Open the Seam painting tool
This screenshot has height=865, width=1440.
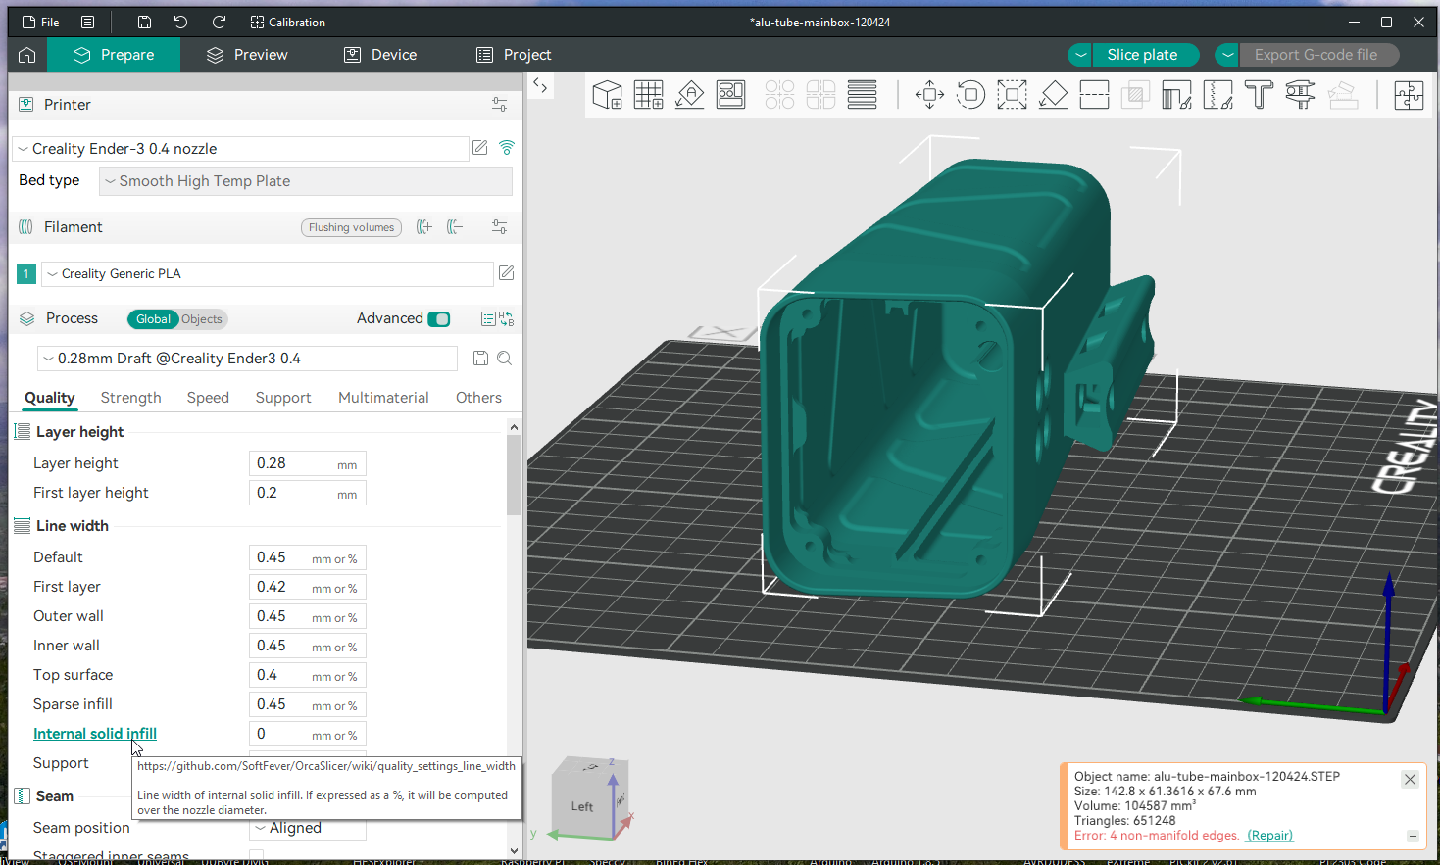[x=1217, y=95]
